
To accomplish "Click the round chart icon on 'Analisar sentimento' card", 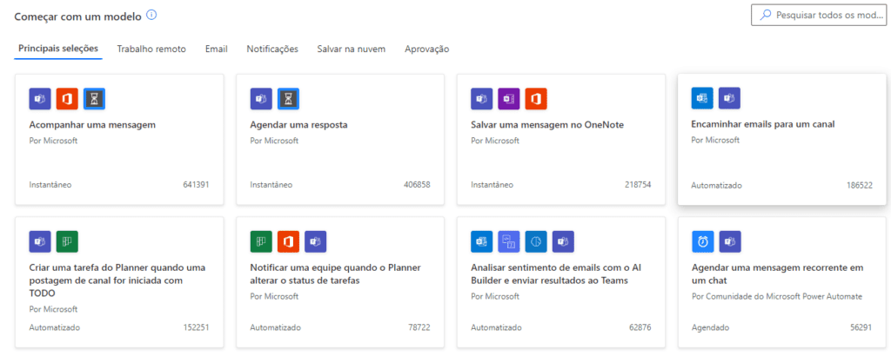I will point(536,241).
